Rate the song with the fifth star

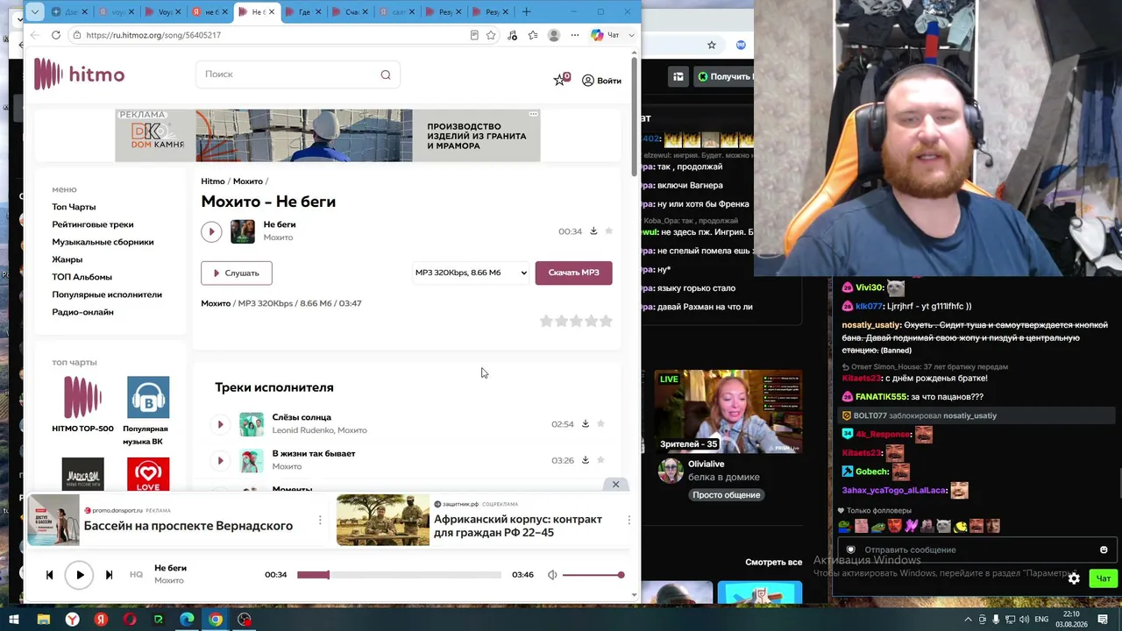coord(606,322)
